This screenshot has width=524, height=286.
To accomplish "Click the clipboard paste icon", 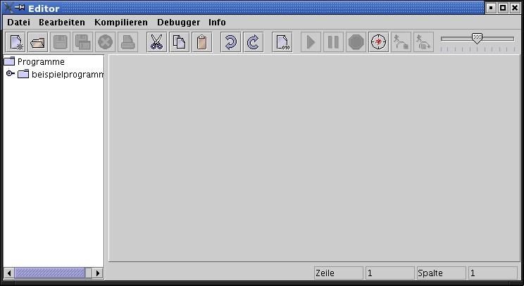I will (x=201, y=42).
